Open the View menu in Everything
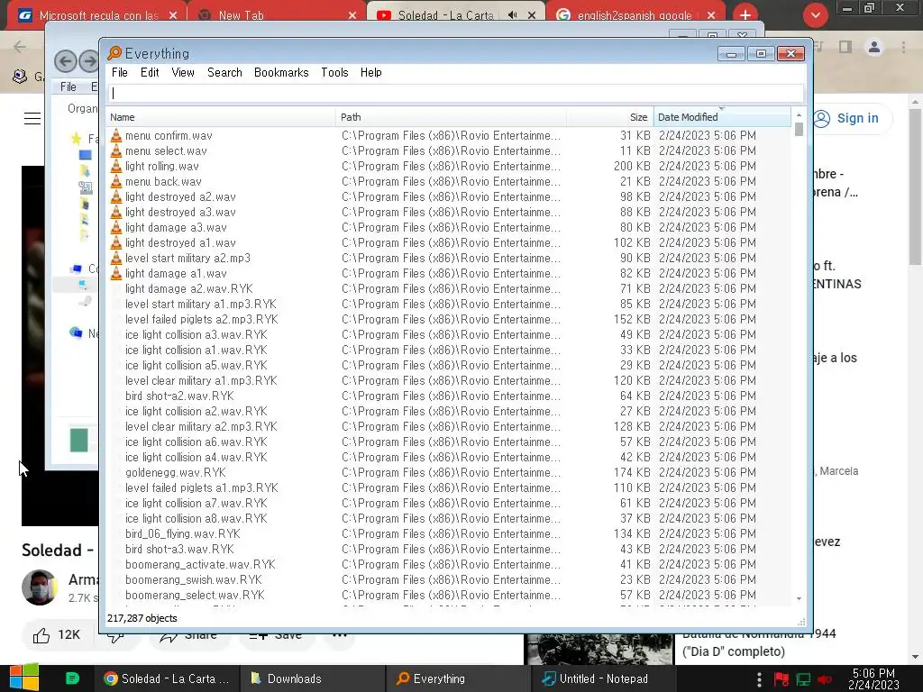Viewport: 923px width, 692px height. 182,72
